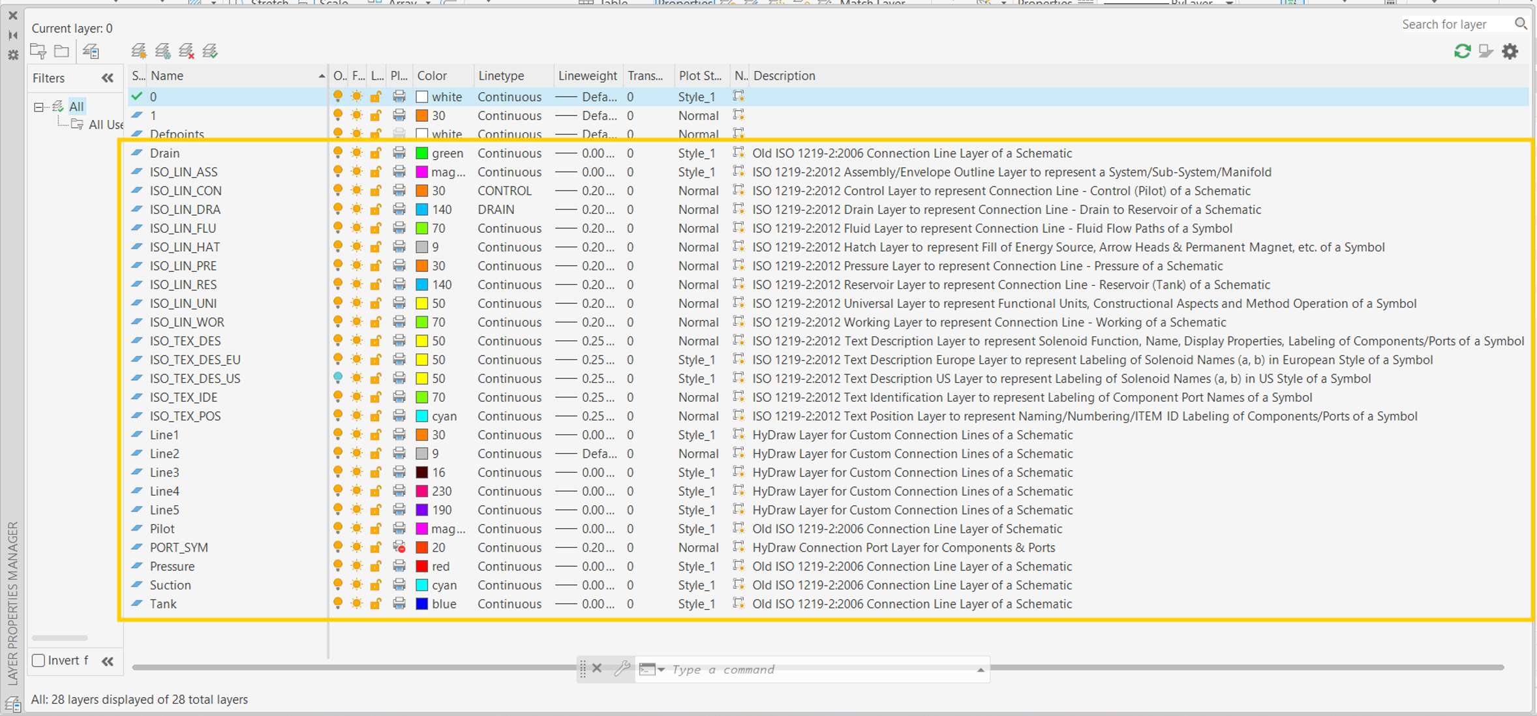This screenshot has width=1537, height=716.
Task: Open linetype selection for ISO_LIN_CON layer
Action: (504, 190)
